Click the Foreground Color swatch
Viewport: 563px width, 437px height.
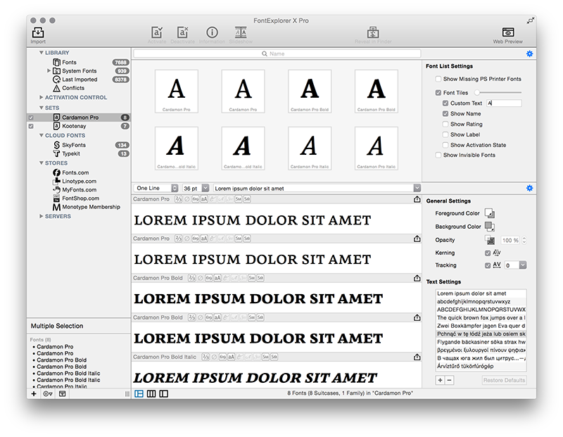489,214
